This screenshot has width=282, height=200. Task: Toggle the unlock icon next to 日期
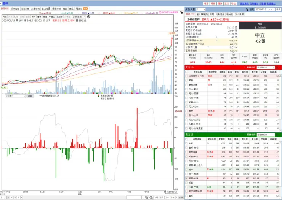click(x=247, y=10)
